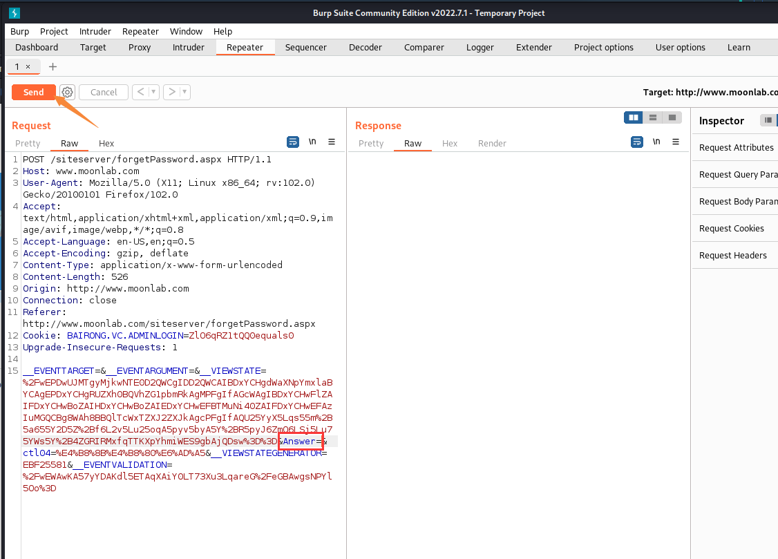This screenshot has height=559, width=778.
Task: Open the Help menu
Action: pos(222,31)
